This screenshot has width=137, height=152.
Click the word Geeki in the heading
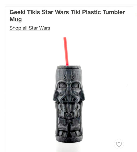click(x=17, y=12)
